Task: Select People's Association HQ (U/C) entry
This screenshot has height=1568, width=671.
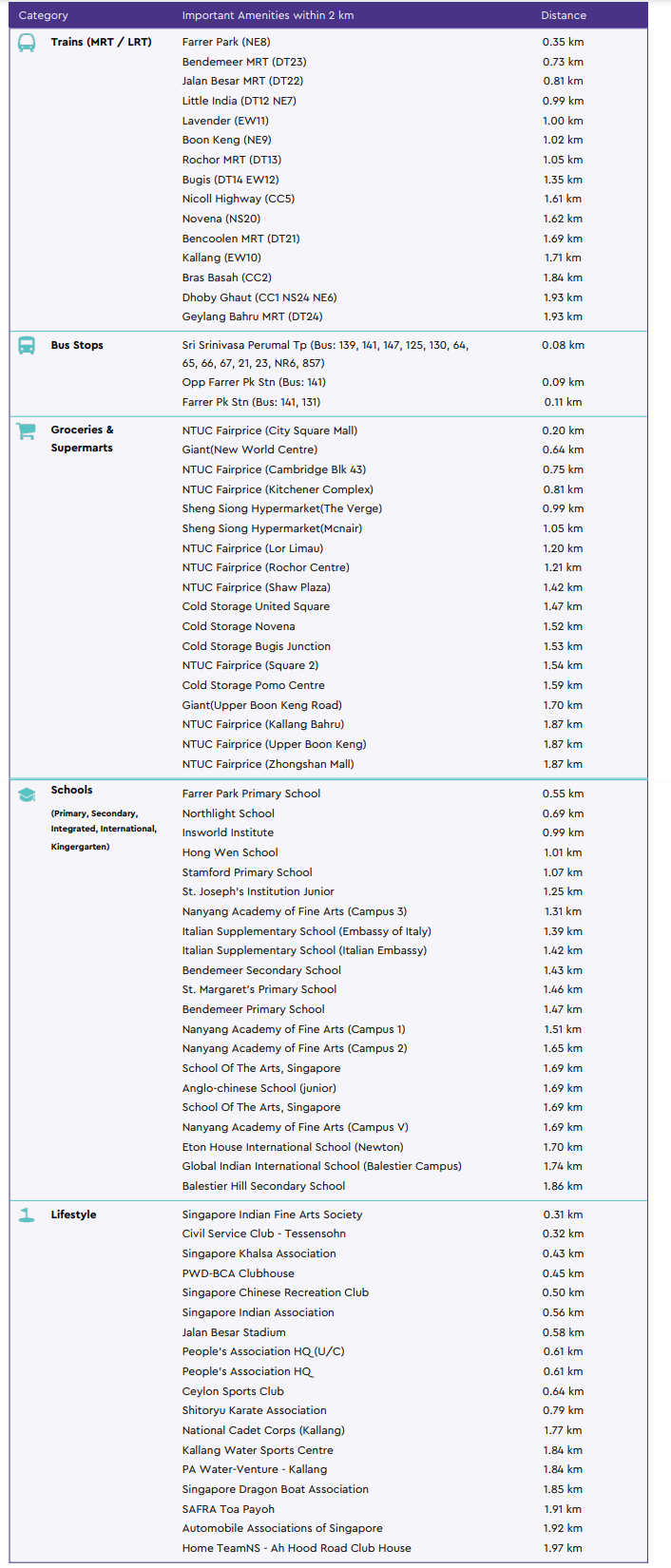Action: click(x=263, y=1351)
